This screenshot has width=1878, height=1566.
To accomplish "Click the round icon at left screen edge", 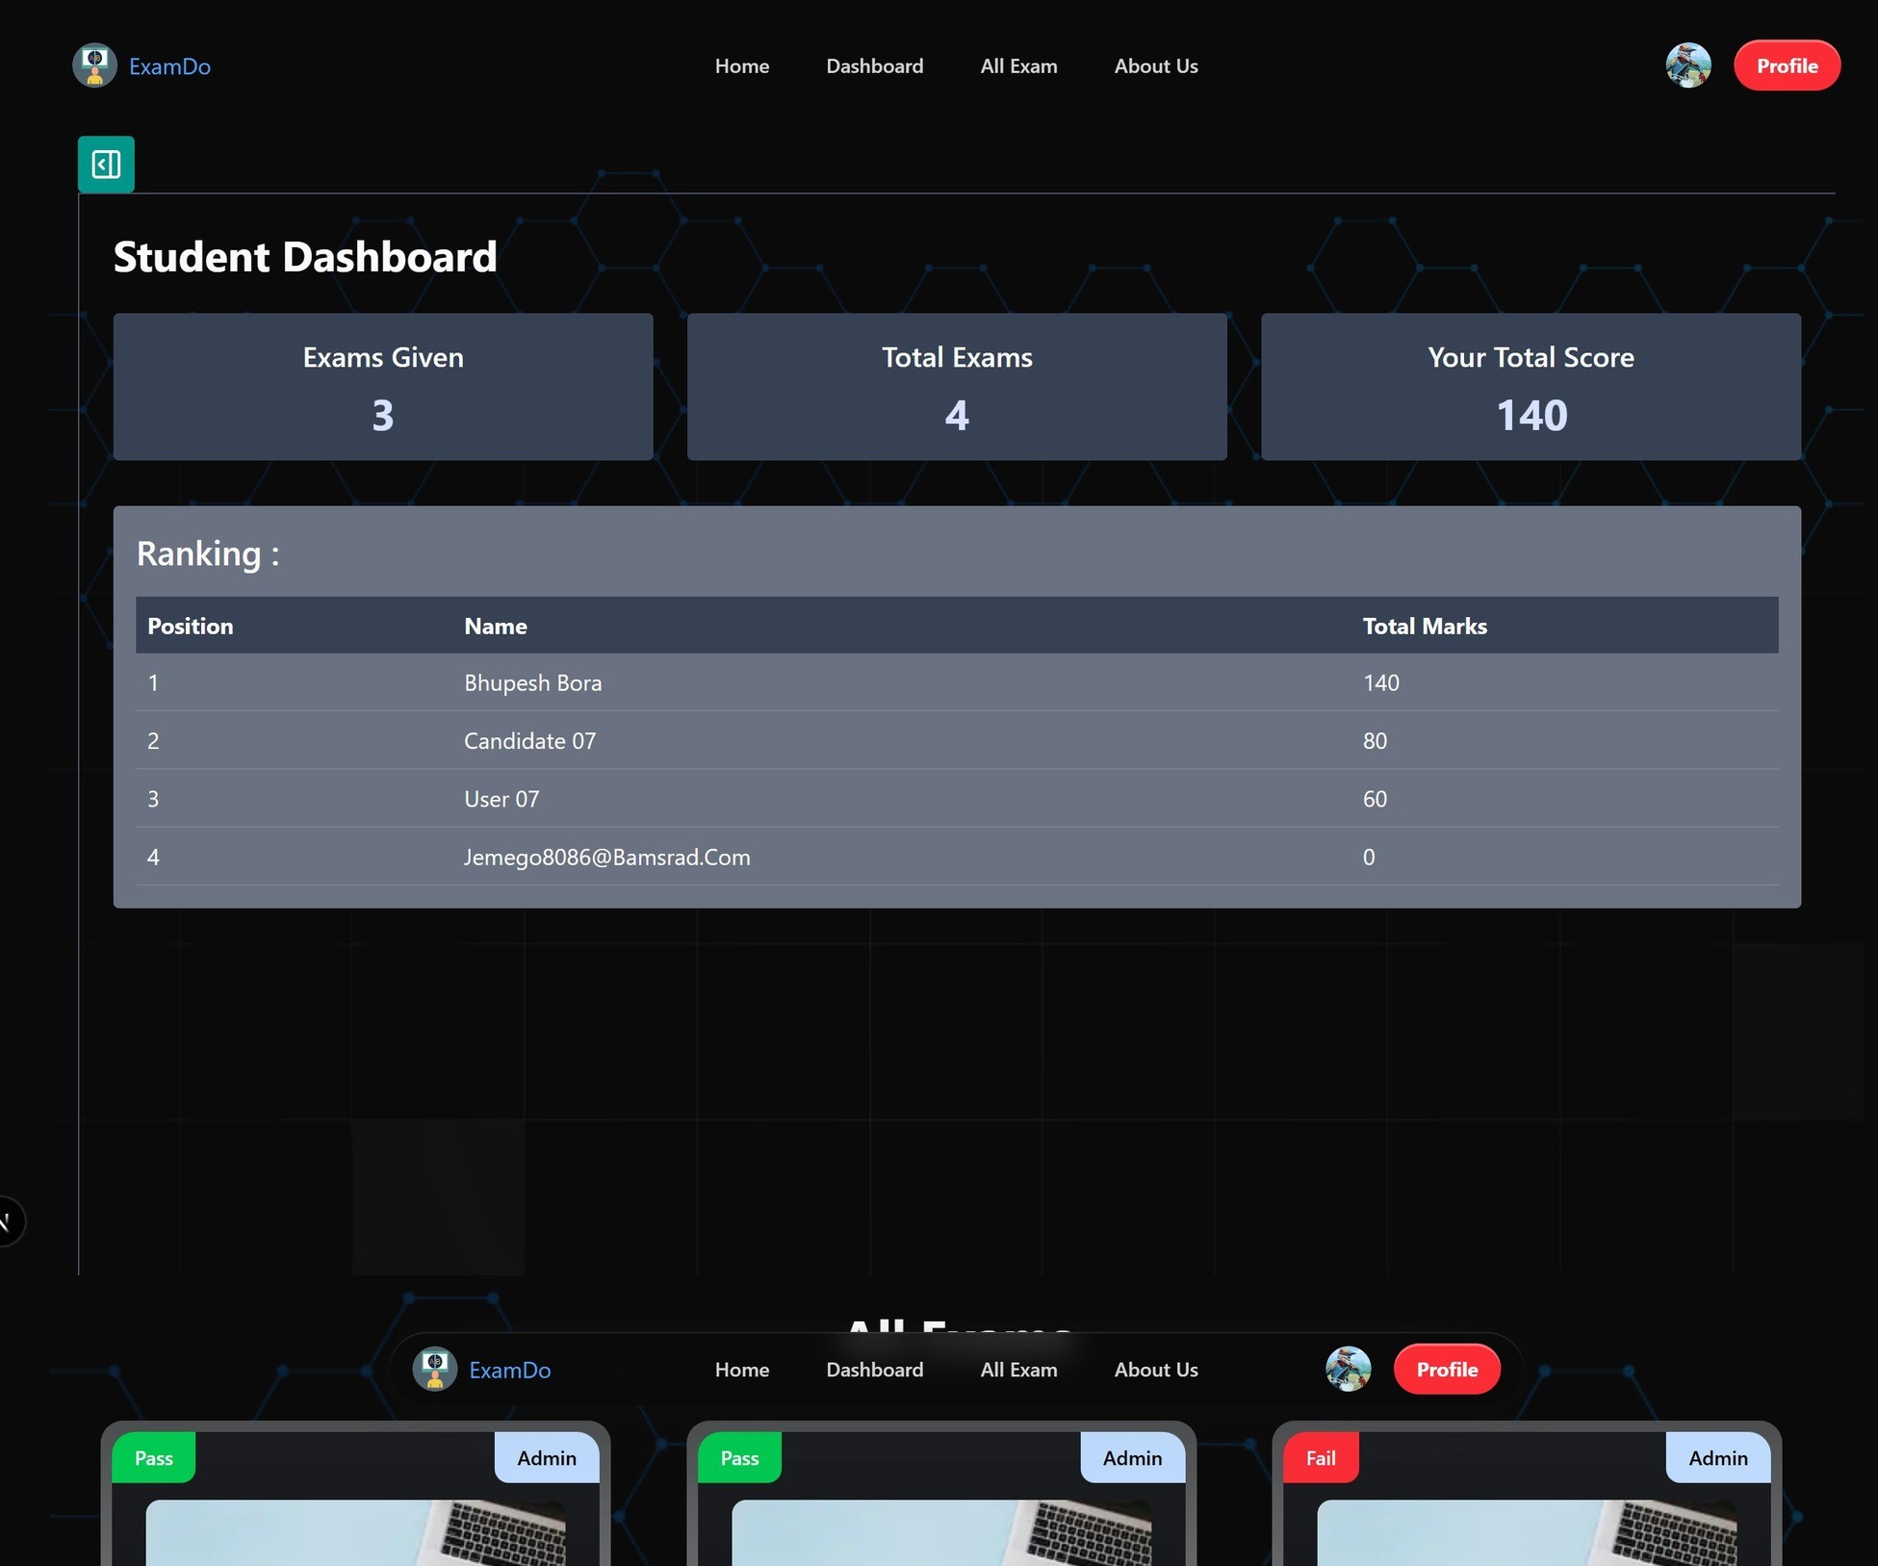I will coord(8,1221).
